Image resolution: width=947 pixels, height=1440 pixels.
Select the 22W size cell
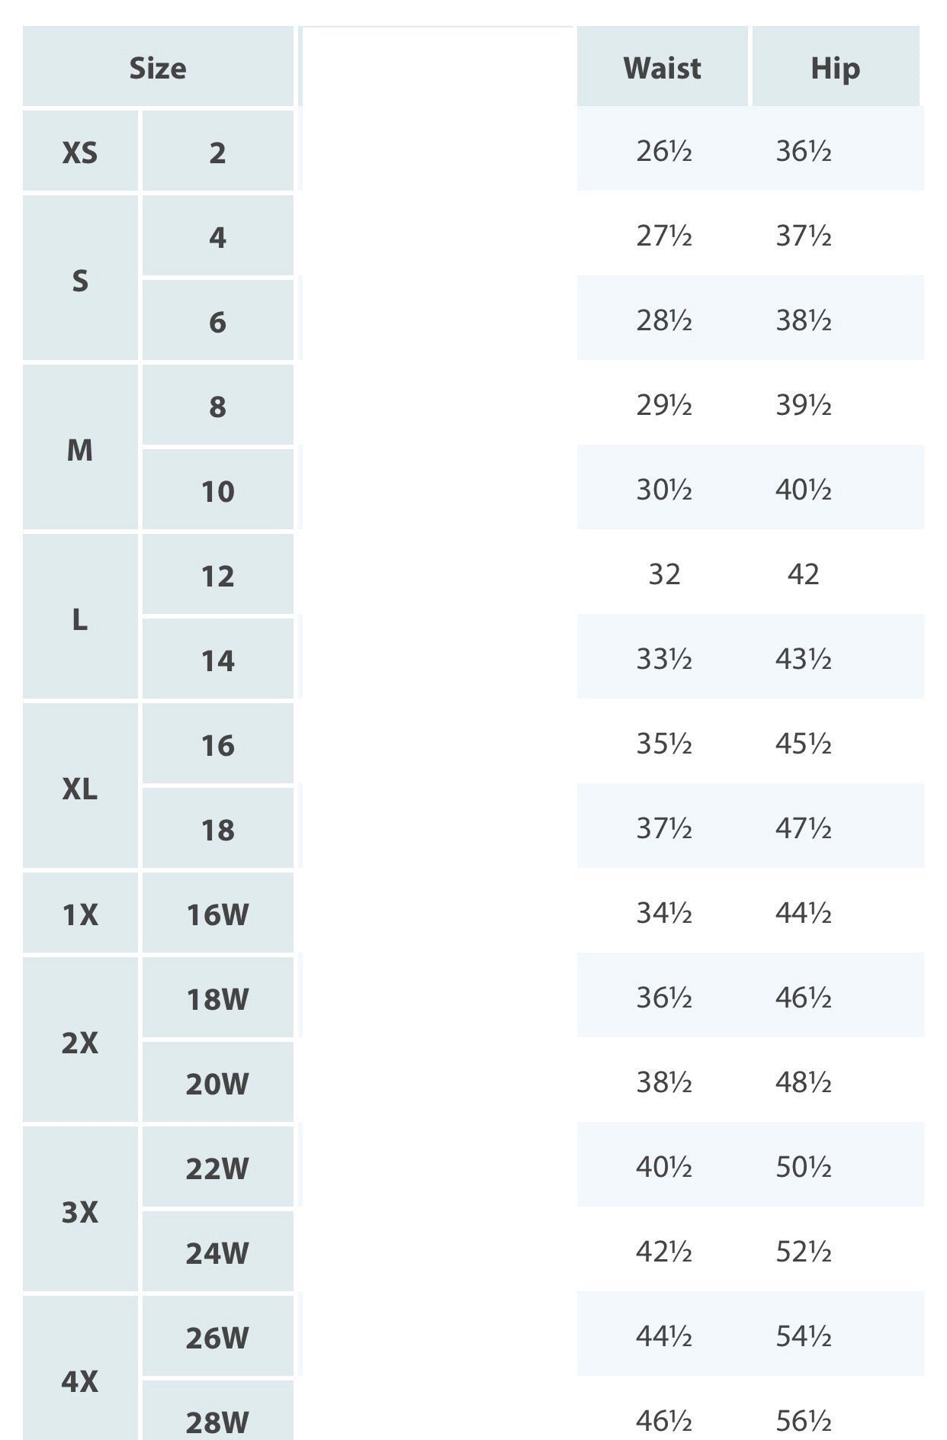click(218, 1168)
